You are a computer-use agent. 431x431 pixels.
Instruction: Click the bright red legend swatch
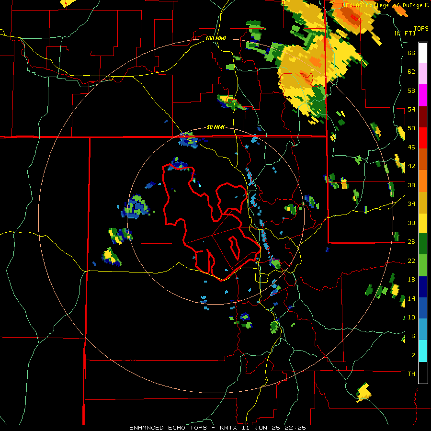(423, 138)
